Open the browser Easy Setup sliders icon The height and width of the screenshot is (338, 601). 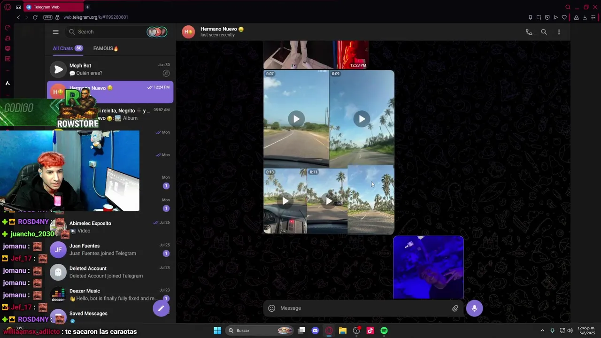[x=593, y=17]
